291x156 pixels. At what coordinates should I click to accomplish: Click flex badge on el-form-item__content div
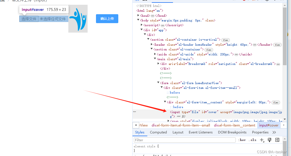coord(276,103)
